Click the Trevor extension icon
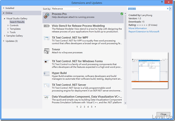175x121 pixels. click(46, 51)
